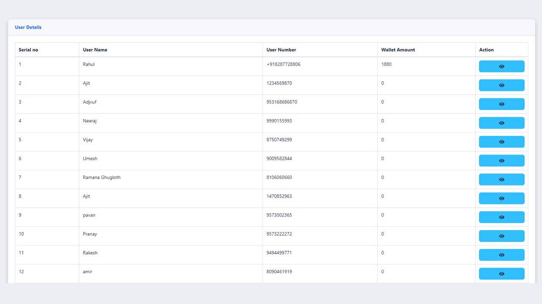Click Rahul's wallet amount 1880

tap(386, 64)
